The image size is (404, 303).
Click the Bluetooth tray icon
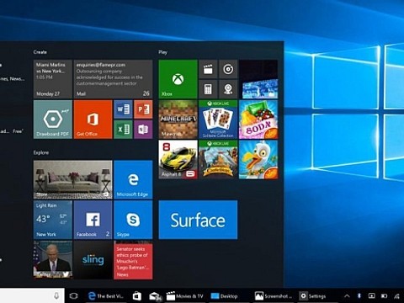pos(359,295)
